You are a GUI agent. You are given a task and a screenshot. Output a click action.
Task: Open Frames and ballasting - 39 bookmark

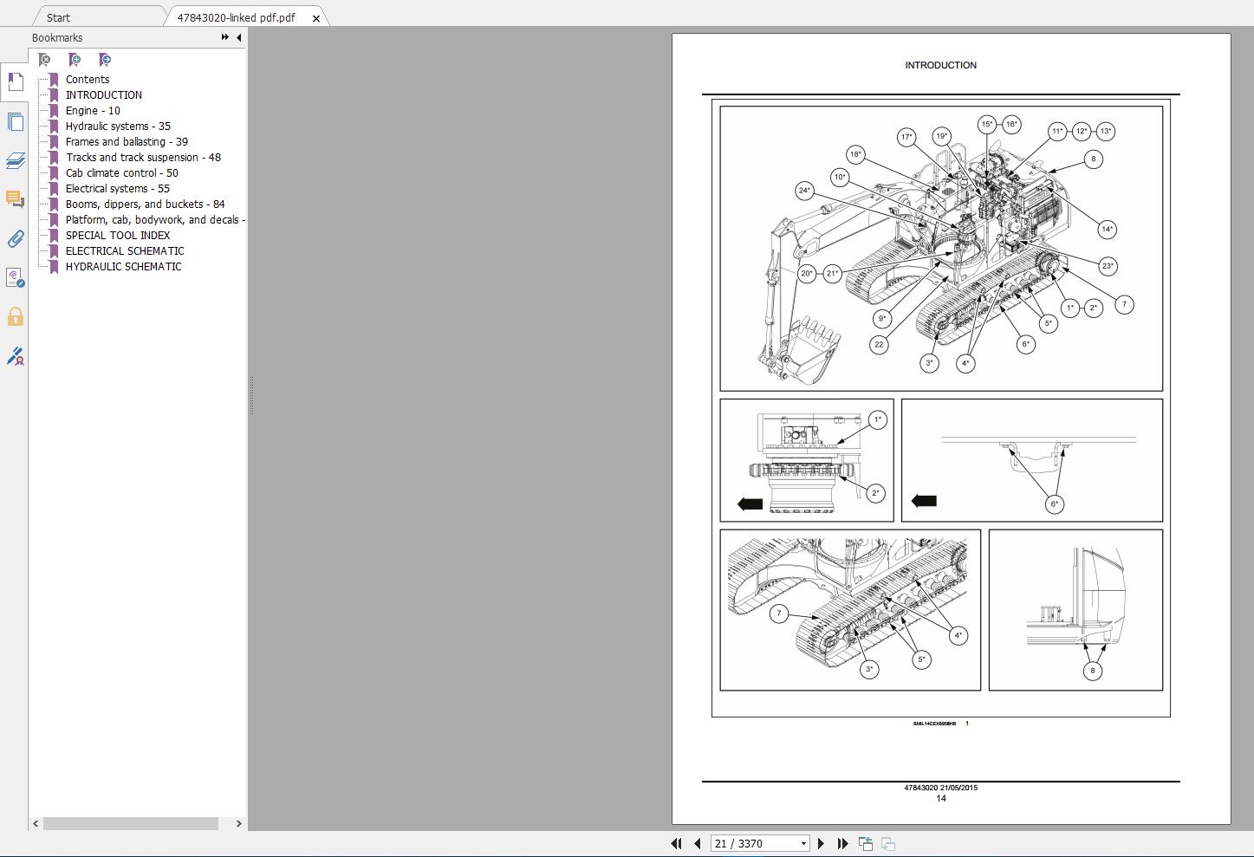[127, 141]
